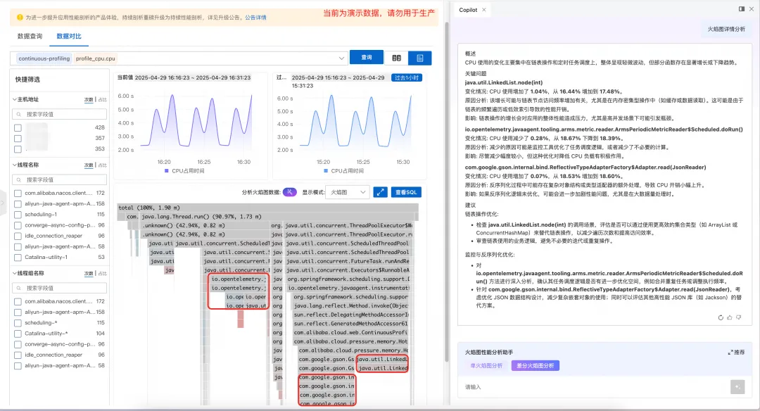Image resolution: width=760 pixels, height=411 pixels.
Task: Click the fullscreen expand icon for flame graph
Action: pos(381,192)
